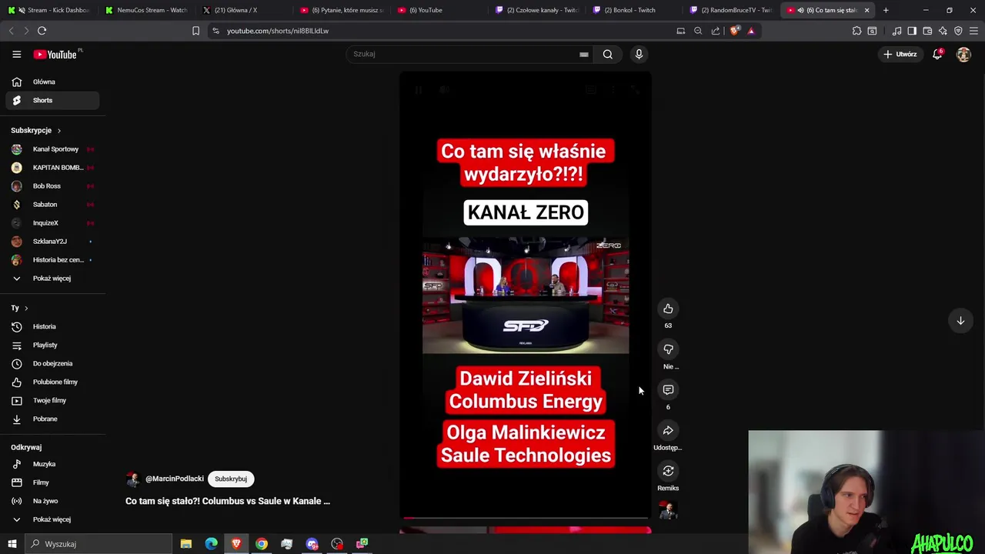Image resolution: width=985 pixels, height=554 pixels.
Task: Switch to the Główna / X tab
Action: (243, 10)
